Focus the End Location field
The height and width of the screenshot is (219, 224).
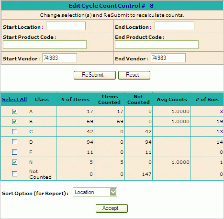tap(174, 26)
